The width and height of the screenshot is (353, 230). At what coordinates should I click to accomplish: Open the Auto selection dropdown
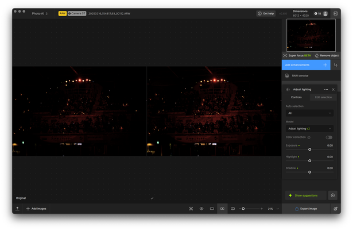(309, 113)
